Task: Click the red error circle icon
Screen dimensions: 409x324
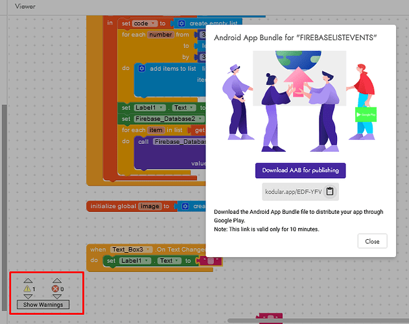Action: coord(55,288)
